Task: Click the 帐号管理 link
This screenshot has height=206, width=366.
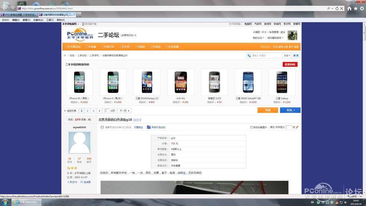Action: coord(273,32)
